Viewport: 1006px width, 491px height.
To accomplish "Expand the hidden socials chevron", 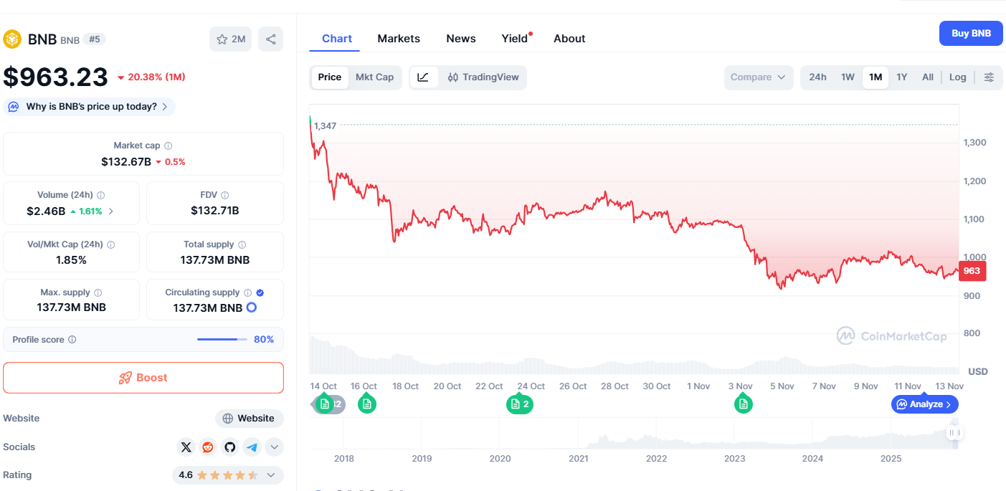I will tap(274, 447).
